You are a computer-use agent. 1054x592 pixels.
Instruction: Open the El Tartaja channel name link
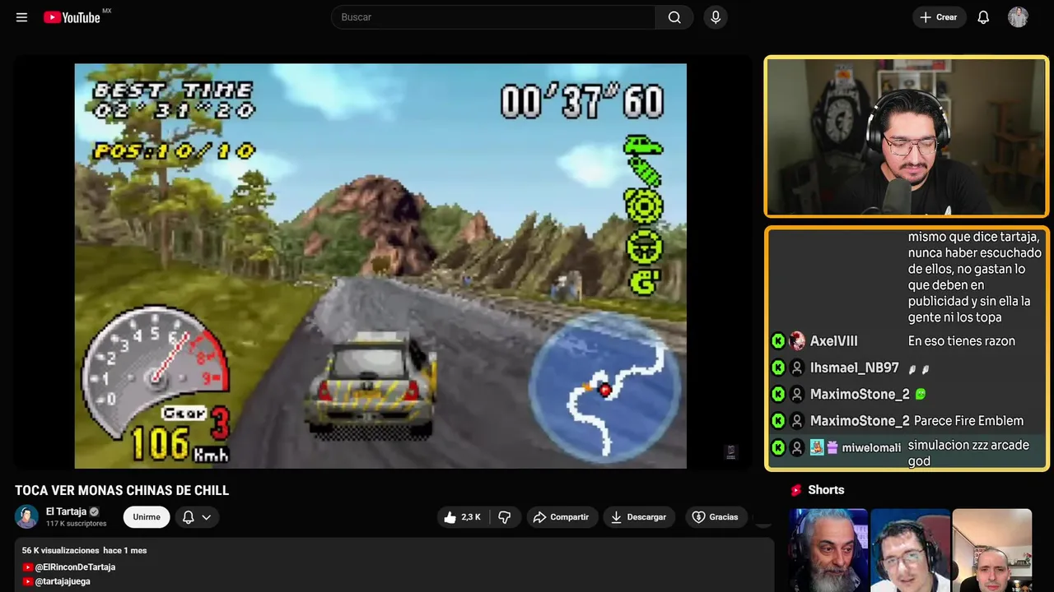[67, 511]
